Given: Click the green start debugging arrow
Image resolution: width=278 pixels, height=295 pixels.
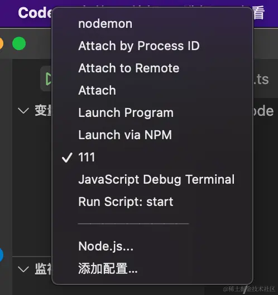Looking at the screenshot, I should click(48, 79).
